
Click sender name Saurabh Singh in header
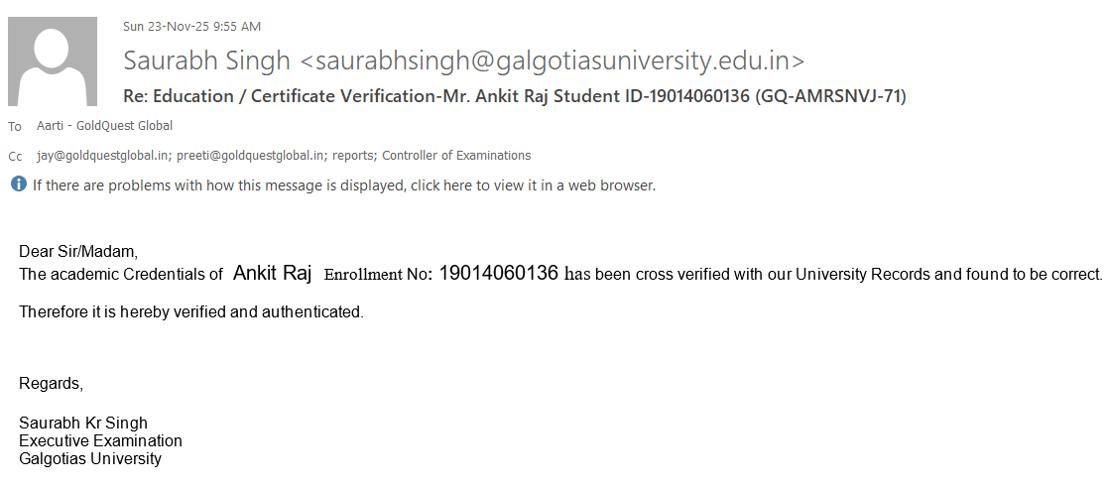pyautogui.click(x=206, y=61)
